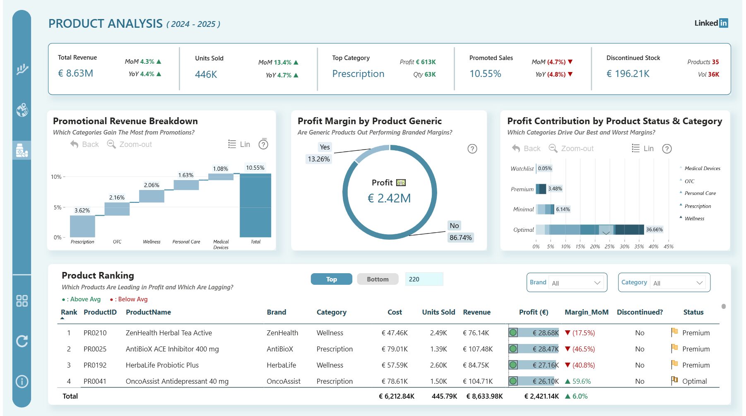This screenshot has height=416, width=746.
Task: Open help icon on Promotional Revenue Breakdown
Action: (x=263, y=144)
